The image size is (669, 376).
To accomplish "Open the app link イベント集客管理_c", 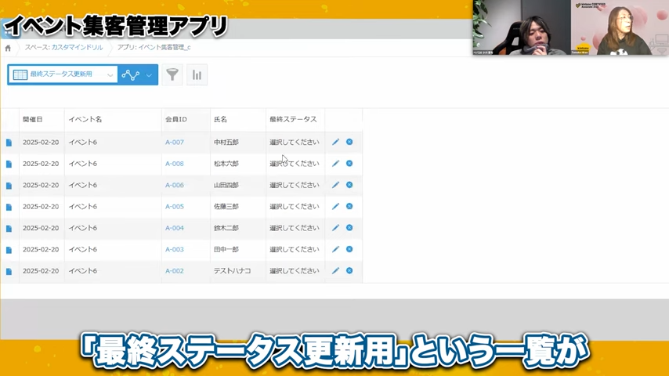I will [x=165, y=47].
